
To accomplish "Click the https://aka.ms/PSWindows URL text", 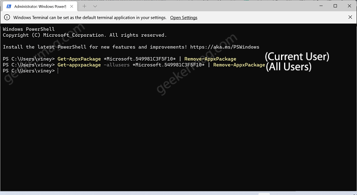I will coord(225,47).
